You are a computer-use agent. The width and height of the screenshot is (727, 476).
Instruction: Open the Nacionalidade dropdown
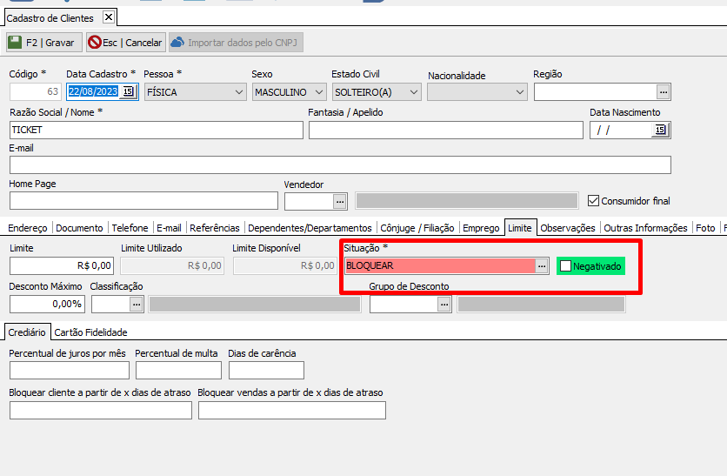(x=520, y=91)
